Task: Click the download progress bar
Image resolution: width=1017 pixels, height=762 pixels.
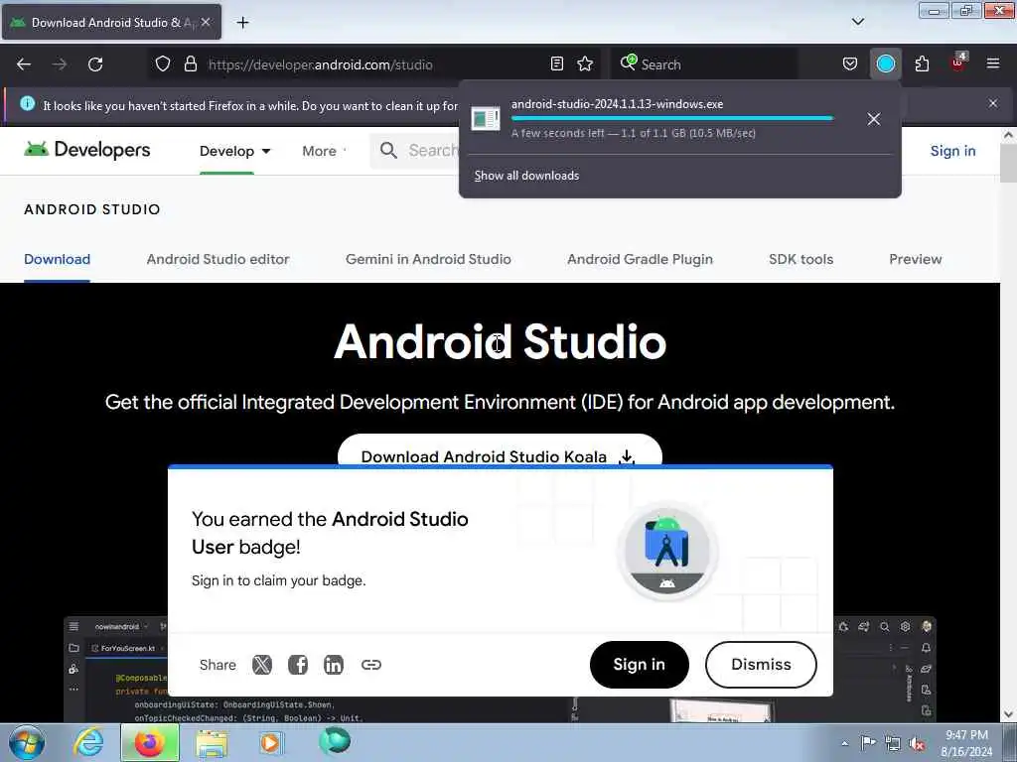Action: coord(672,119)
